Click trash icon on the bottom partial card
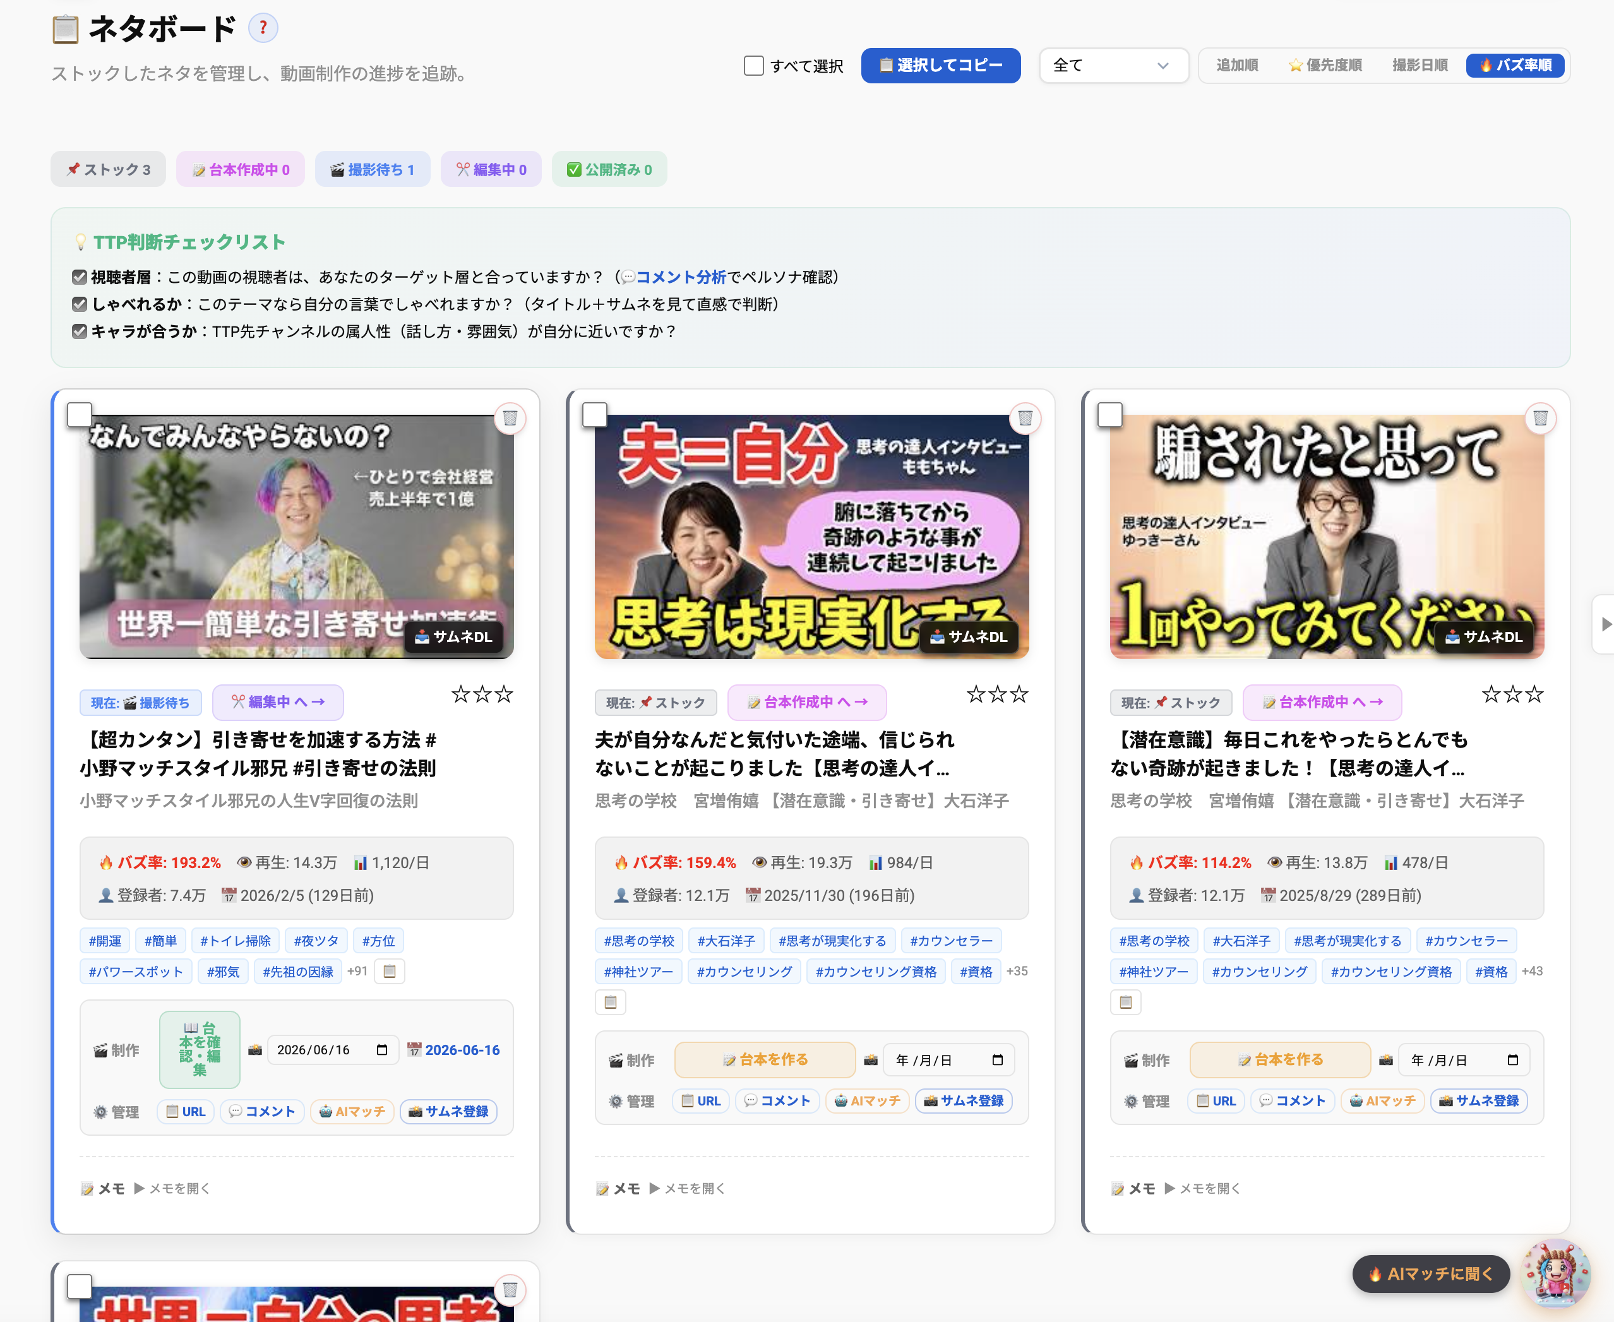The height and width of the screenshot is (1322, 1614). (x=510, y=1290)
